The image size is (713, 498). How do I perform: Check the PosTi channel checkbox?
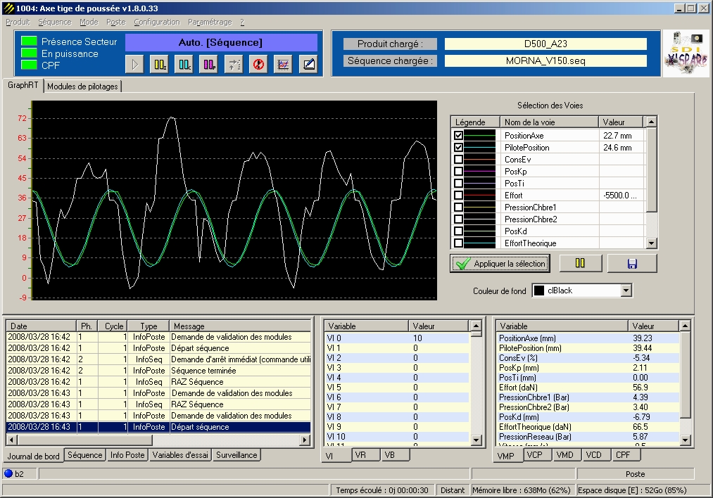tap(458, 183)
